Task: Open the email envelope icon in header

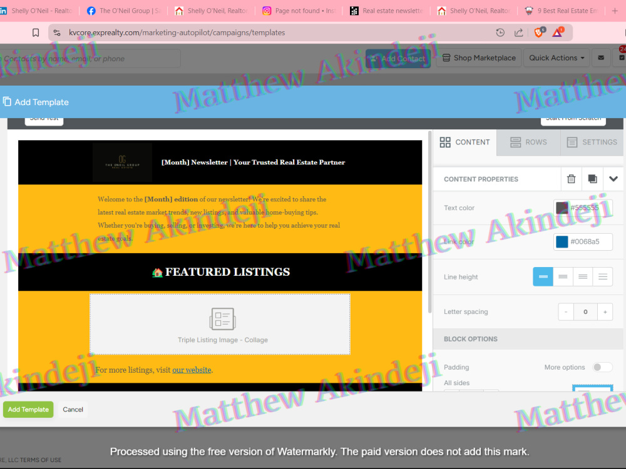Action: click(x=601, y=58)
